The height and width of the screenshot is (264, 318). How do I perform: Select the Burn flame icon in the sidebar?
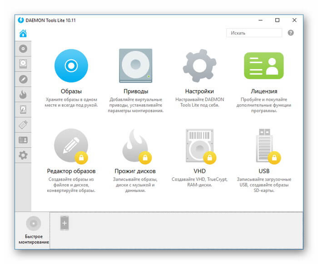23,94
